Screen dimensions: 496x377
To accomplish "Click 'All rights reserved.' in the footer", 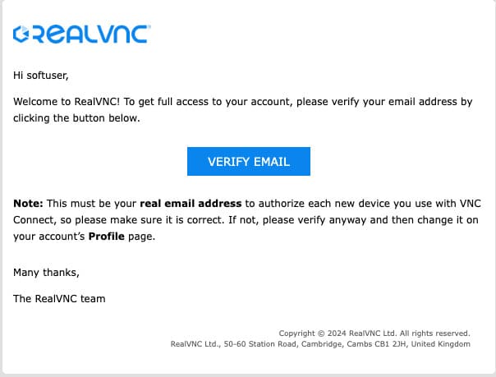I will (x=435, y=333).
